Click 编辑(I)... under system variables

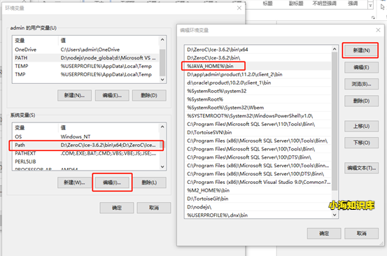point(112,183)
